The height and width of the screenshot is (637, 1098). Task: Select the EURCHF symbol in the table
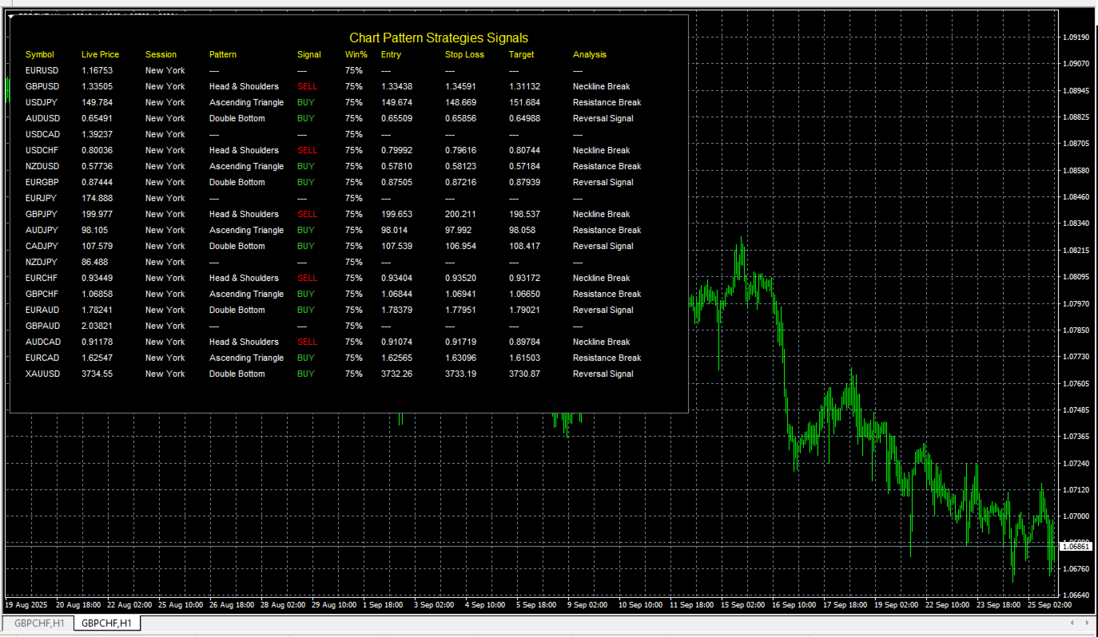(x=43, y=278)
